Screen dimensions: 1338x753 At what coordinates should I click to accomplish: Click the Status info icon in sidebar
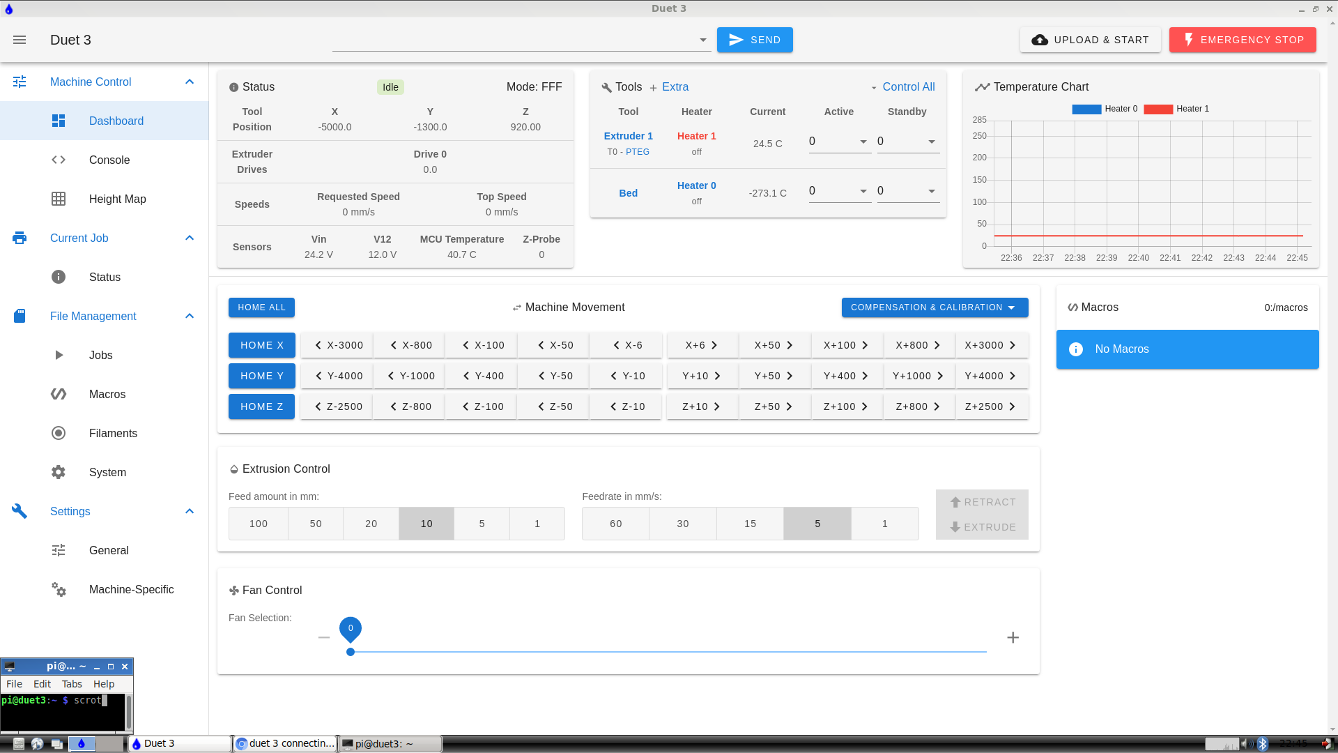point(59,277)
